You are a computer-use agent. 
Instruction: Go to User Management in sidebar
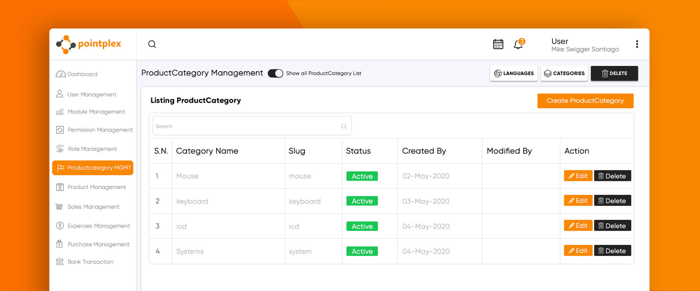pos(92,95)
